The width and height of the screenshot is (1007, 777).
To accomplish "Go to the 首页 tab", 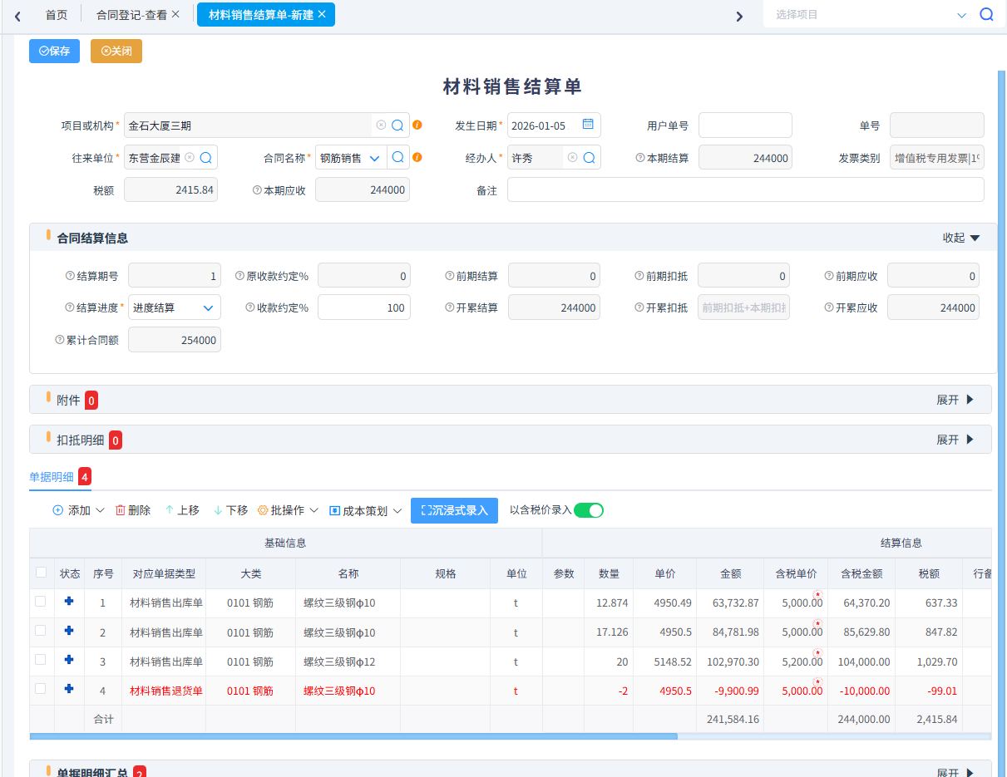I will [x=57, y=15].
